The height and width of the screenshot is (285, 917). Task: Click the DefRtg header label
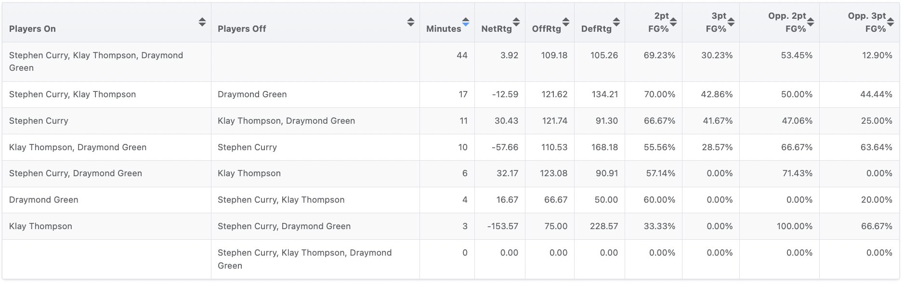[596, 29]
